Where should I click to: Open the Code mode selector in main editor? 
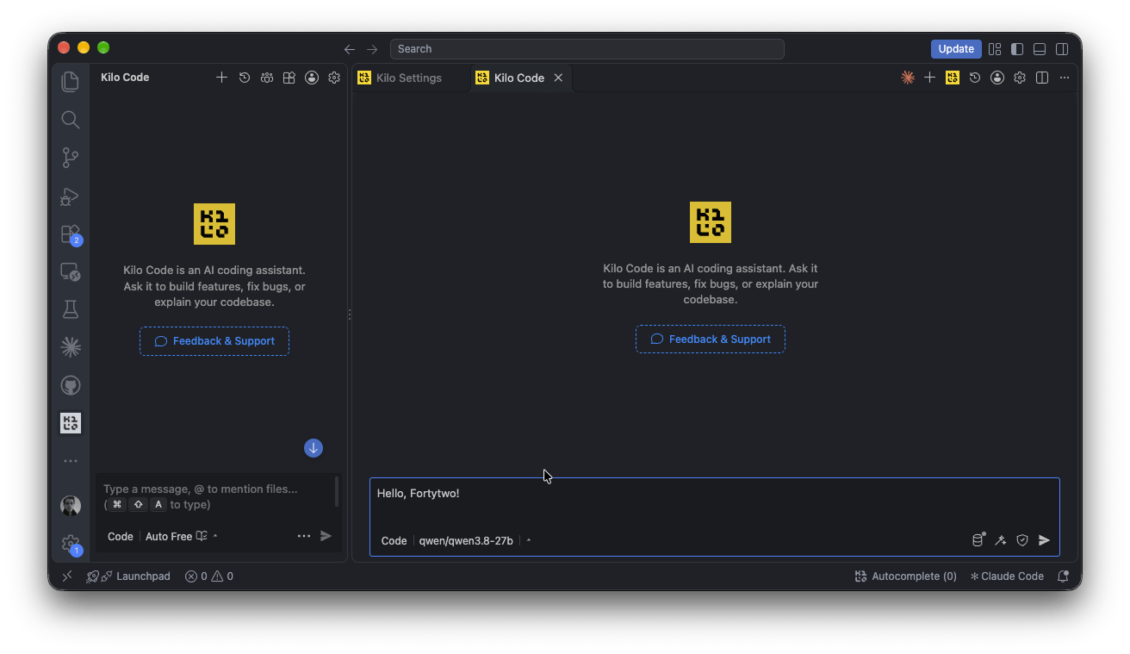(394, 540)
